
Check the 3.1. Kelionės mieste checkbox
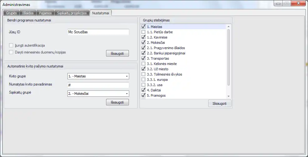[x=144, y=64]
